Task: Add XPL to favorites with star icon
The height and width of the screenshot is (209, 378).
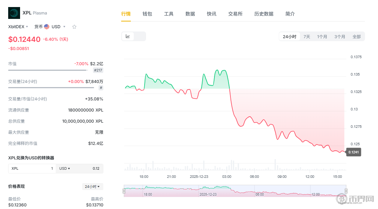Action: point(74,27)
